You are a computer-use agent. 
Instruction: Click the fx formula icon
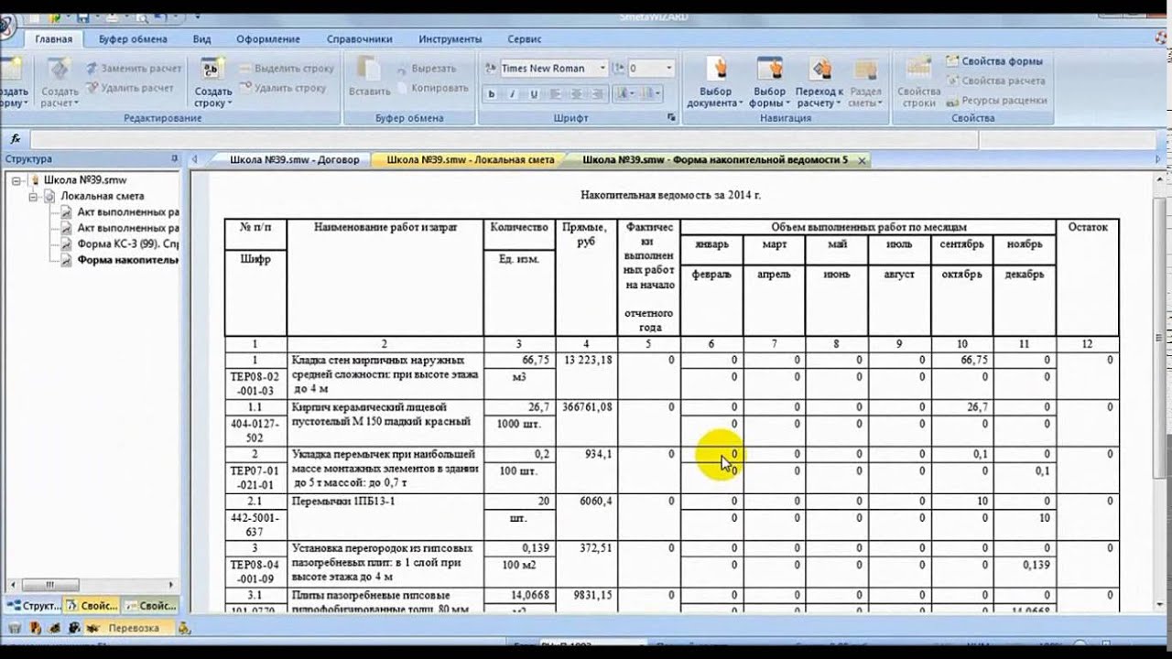(15, 139)
